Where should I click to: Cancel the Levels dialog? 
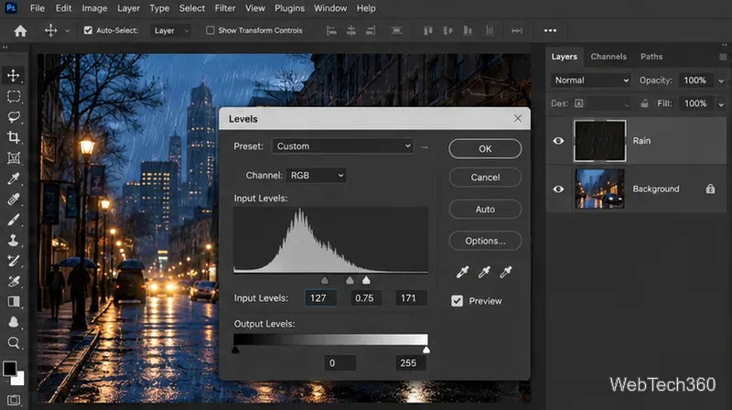tap(485, 178)
